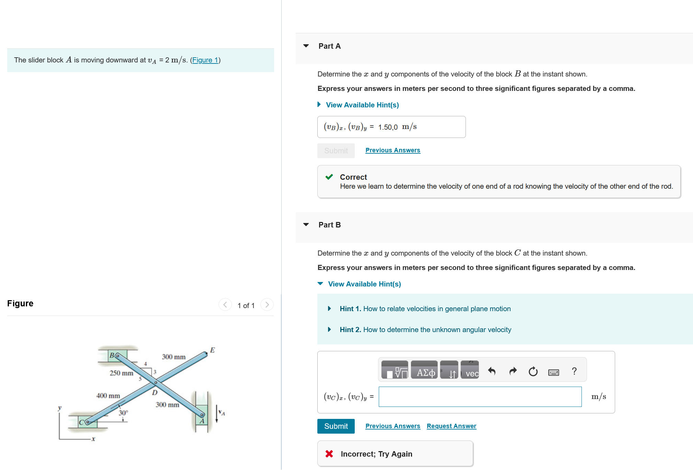Click the velocity of block C answer field
The height and width of the screenshot is (470, 693).
click(x=480, y=397)
